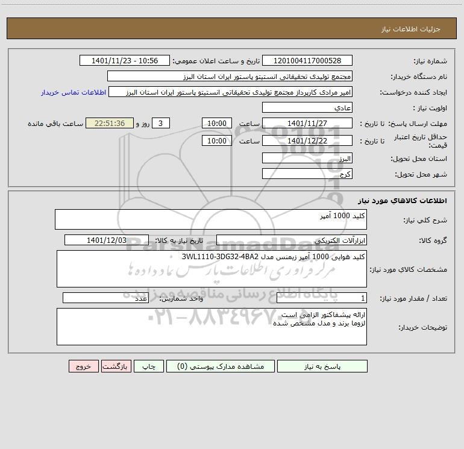This screenshot has width=464, height=449.
Task: Click the countdown timer 22:51:36
Action: tap(110, 123)
